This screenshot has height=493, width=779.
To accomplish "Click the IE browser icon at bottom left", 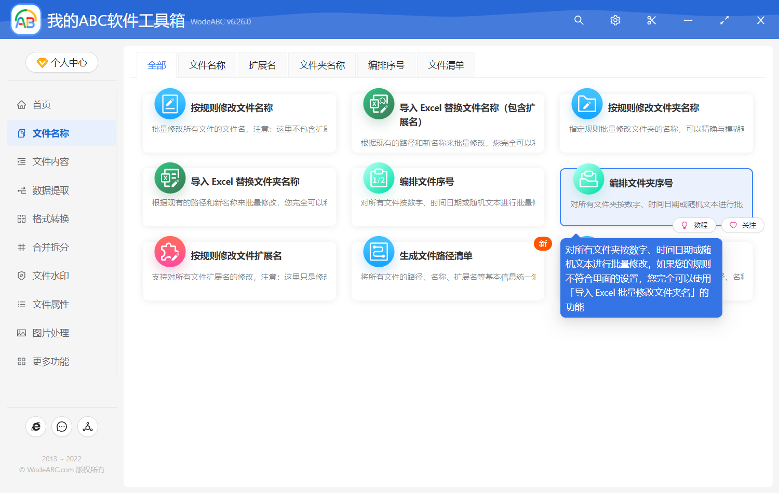I will tap(36, 427).
